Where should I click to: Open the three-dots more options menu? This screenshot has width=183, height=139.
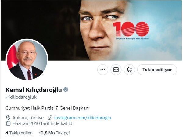[x=103, y=70]
